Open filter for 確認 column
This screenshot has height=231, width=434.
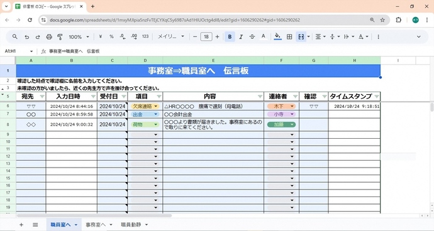point(325,97)
